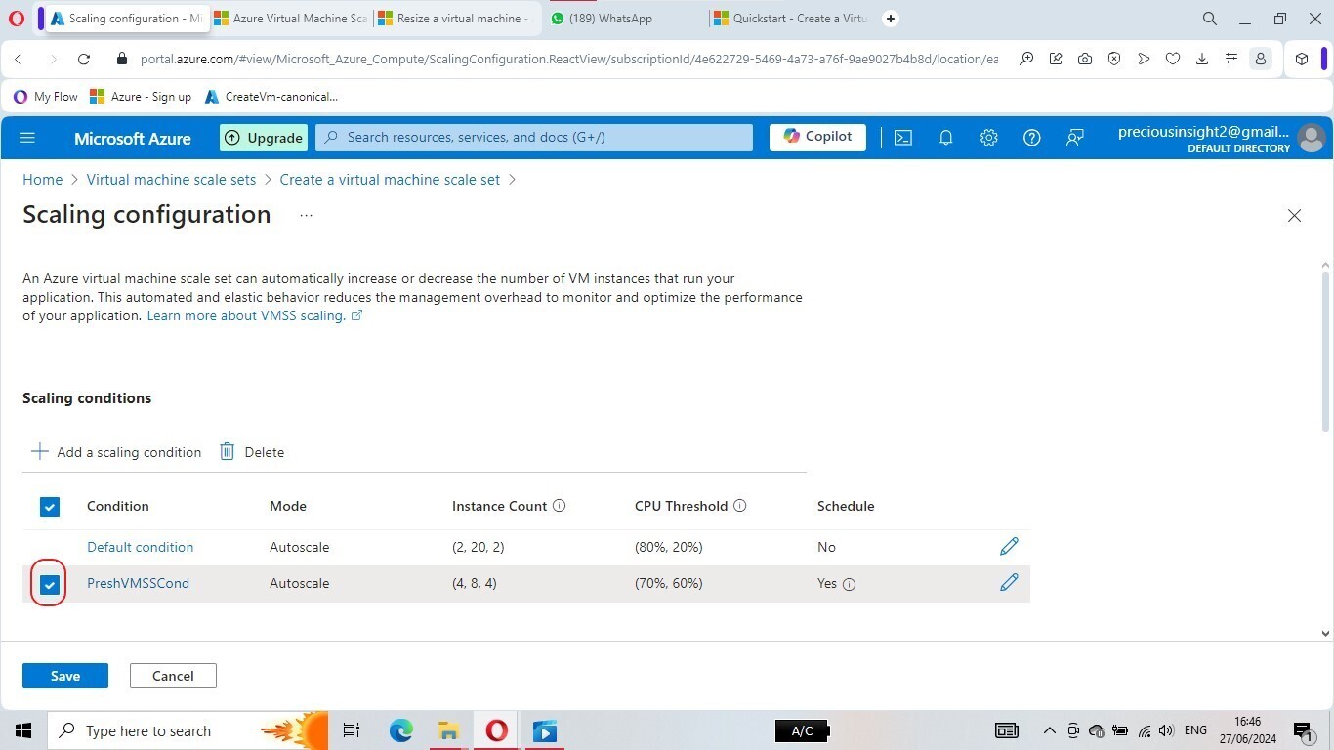Image resolution: width=1334 pixels, height=750 pixels.
Task: Launch Azure Cloud Shell
Action: click(903, 138)
